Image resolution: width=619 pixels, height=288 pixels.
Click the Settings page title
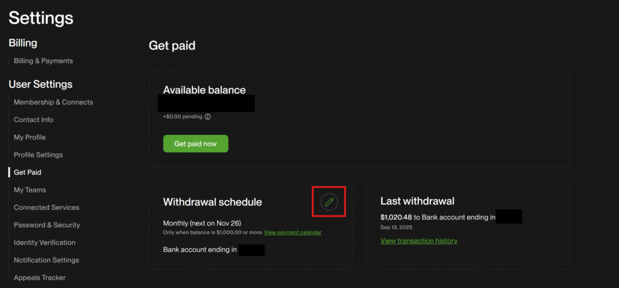(41, 18)
